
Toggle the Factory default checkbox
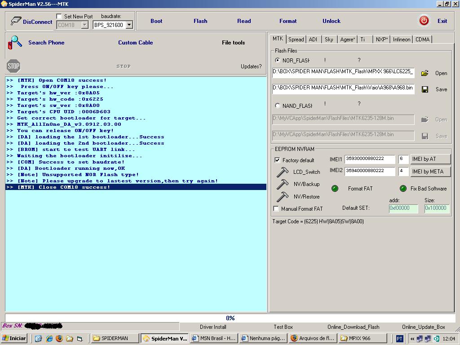pyautogui.click(x=277, y=160)
